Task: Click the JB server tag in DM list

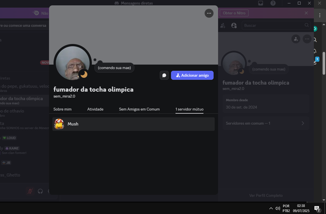Action: 6,163
